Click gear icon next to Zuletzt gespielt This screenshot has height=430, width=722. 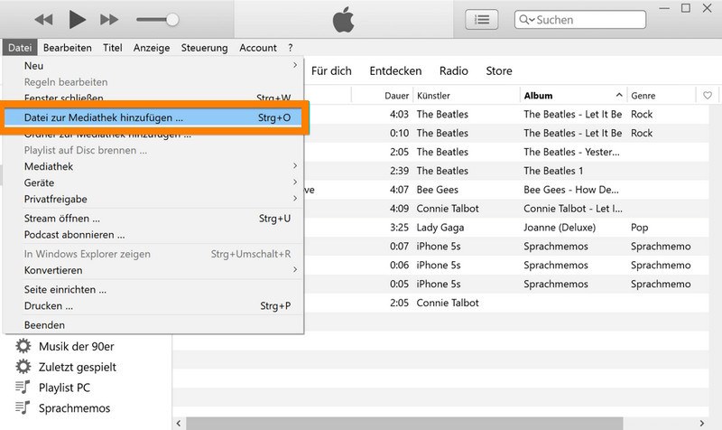23,367
